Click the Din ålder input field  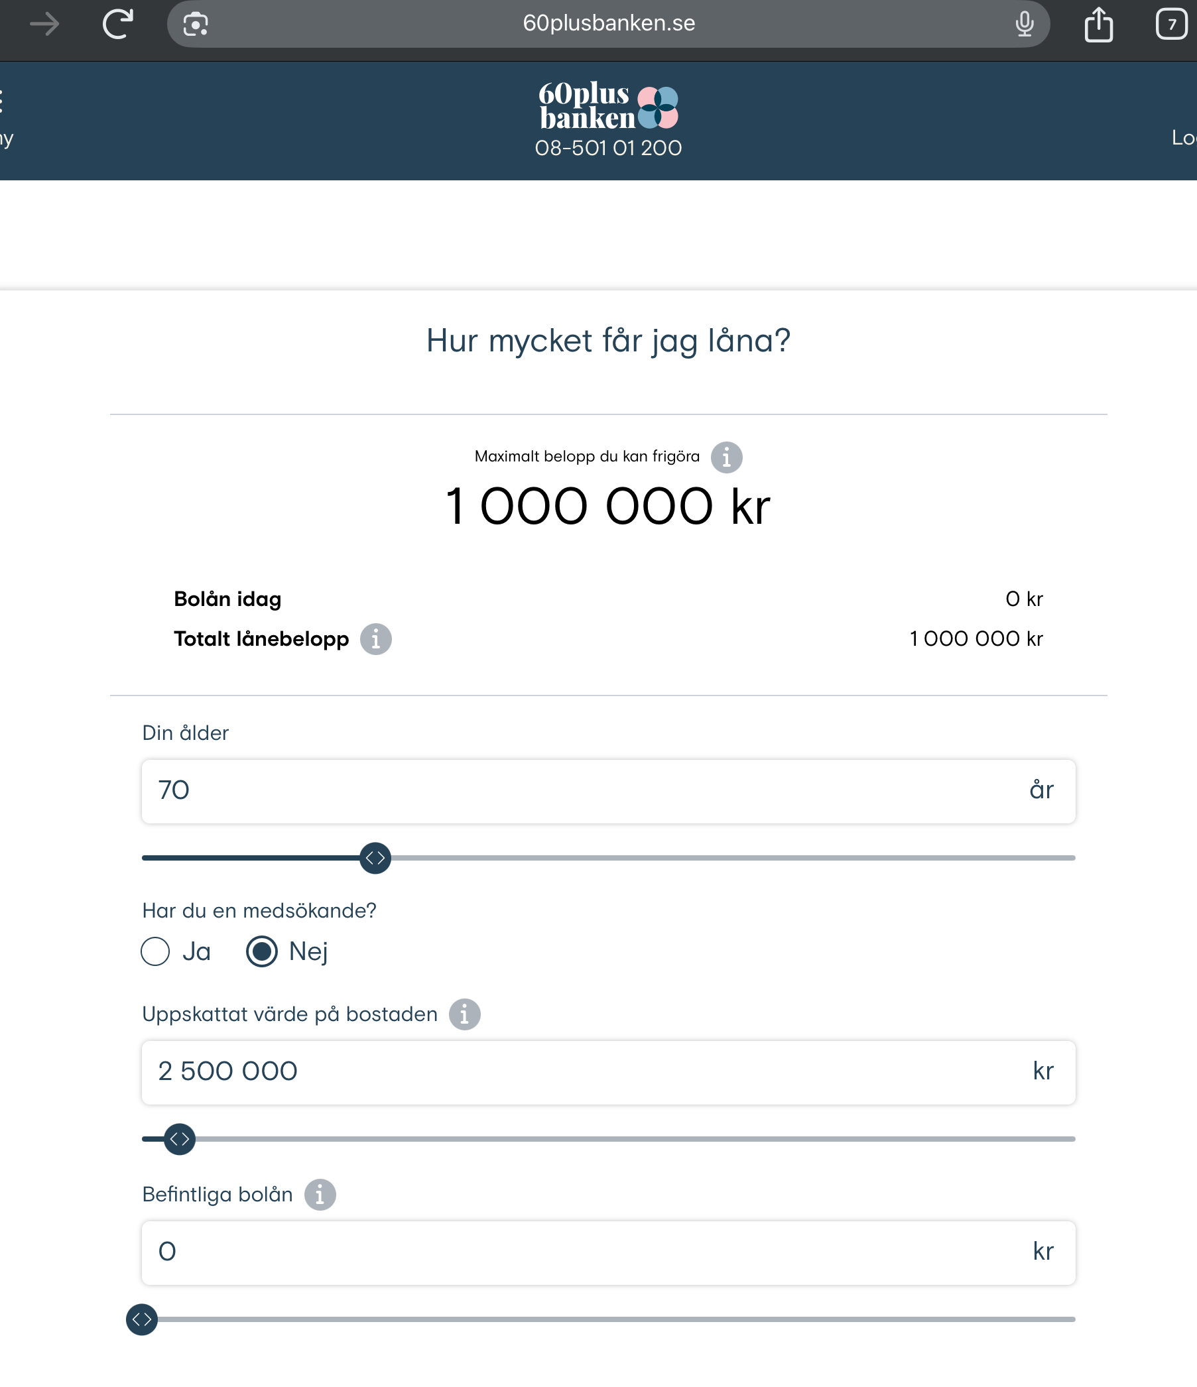pyautogui.click(x=589, y=791)
